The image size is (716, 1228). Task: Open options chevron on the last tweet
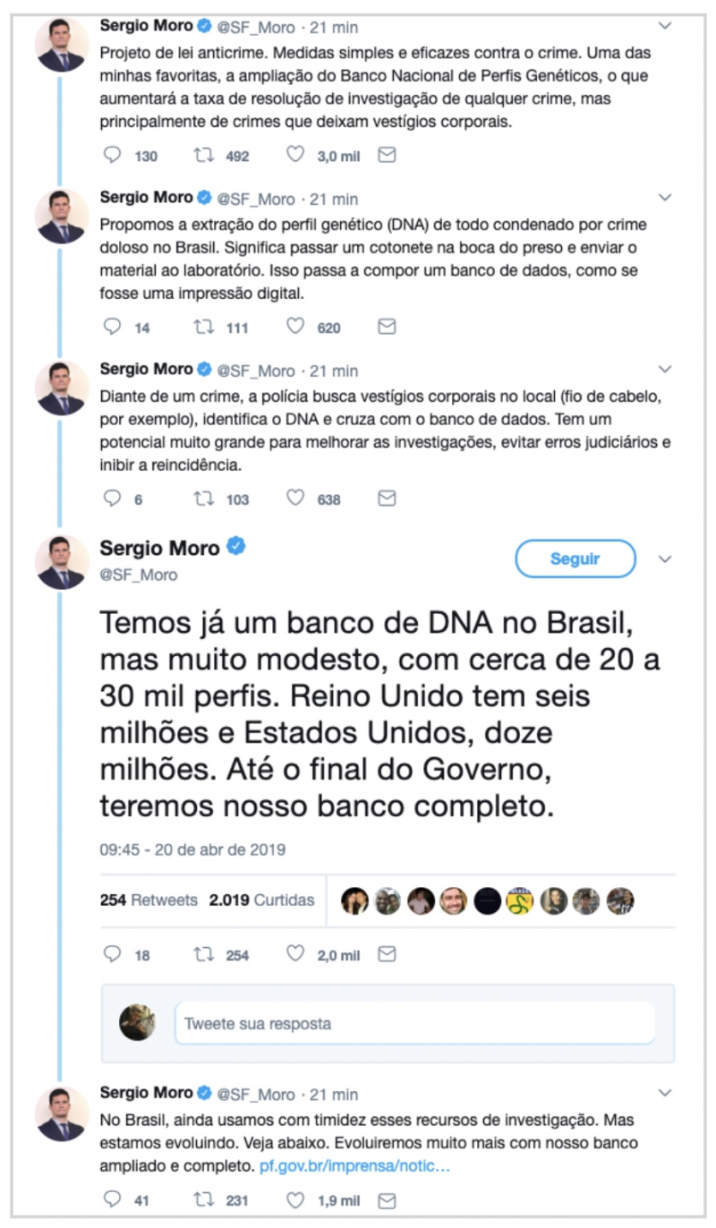(664, 1093)
